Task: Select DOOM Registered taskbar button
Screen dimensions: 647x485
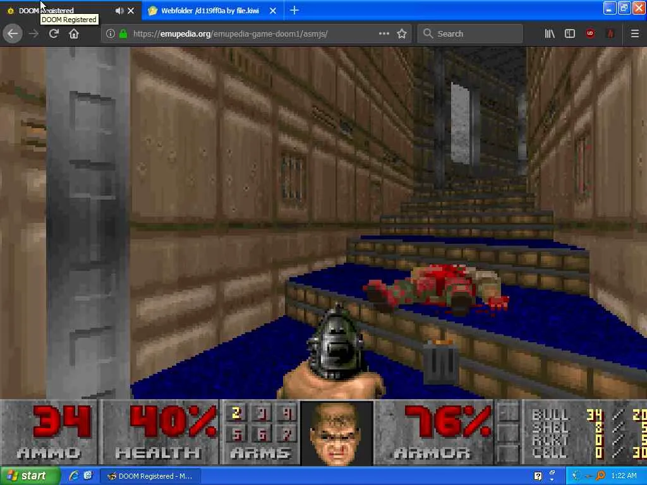Action: (x=150, y=476)
